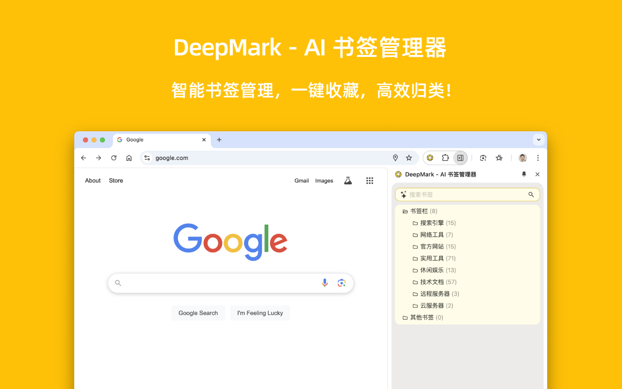Open the Gmail menu link
This screenshot has width=622, height=389.
(301, 180)
